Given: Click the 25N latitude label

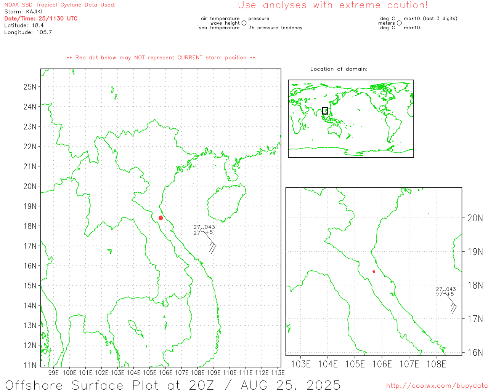Looking at the screenshot, I should (30, 87).
